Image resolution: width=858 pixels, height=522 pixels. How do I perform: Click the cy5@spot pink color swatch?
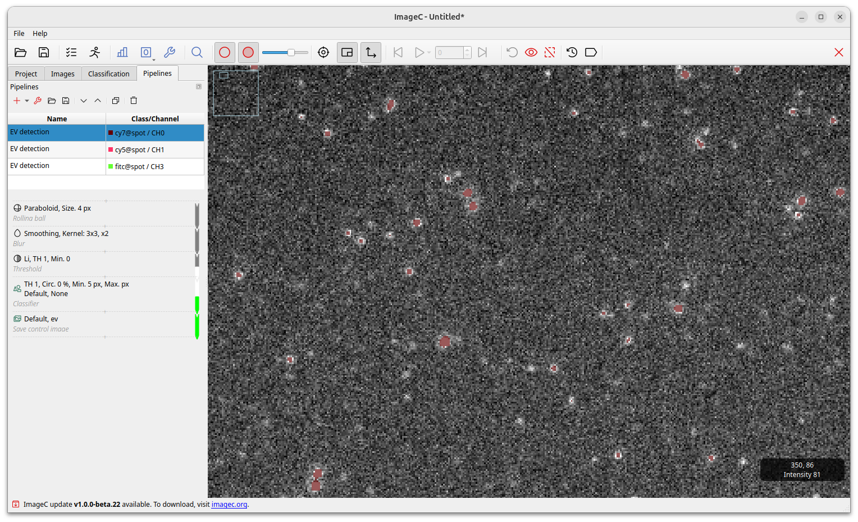[111, 149]
